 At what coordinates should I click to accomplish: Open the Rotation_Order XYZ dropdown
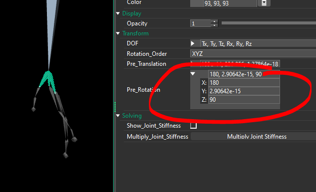(253, 54)
